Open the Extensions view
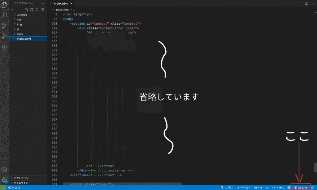317x190 pixels. coord(4,47)
